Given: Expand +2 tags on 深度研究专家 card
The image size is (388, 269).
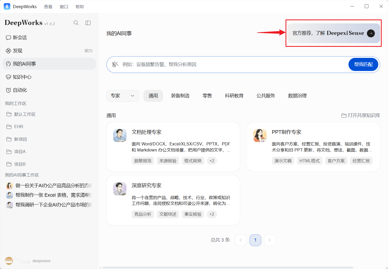Looking at the screenshot, I should pos(212,214).
